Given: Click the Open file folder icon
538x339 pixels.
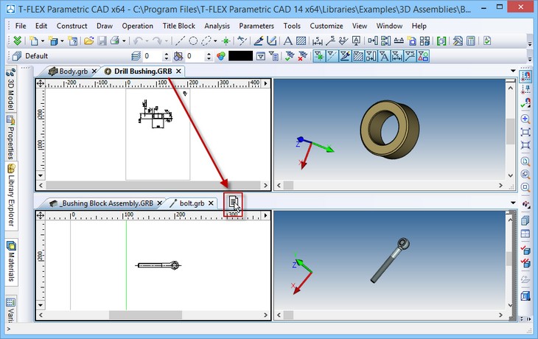Looking at the screenshot, I should tap(88, 41).
